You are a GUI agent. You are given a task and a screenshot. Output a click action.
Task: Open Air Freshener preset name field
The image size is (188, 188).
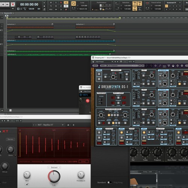coord(122,65)
